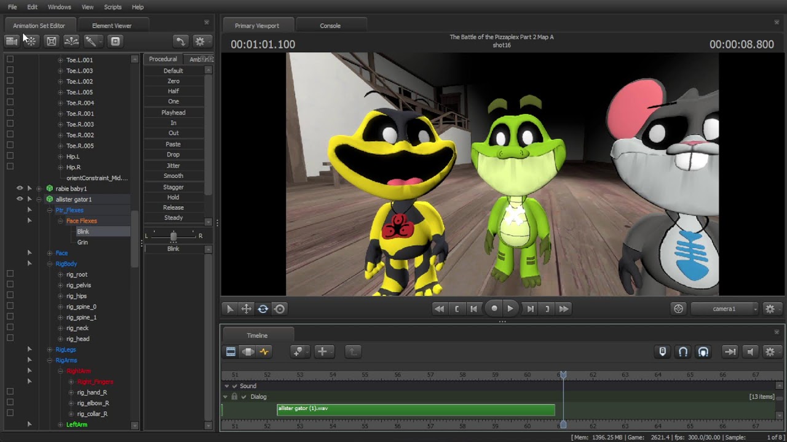Click the playhead marker on timeline ruler
The height and width of the screenshot is (442, 787).
(x=563, y=374)
